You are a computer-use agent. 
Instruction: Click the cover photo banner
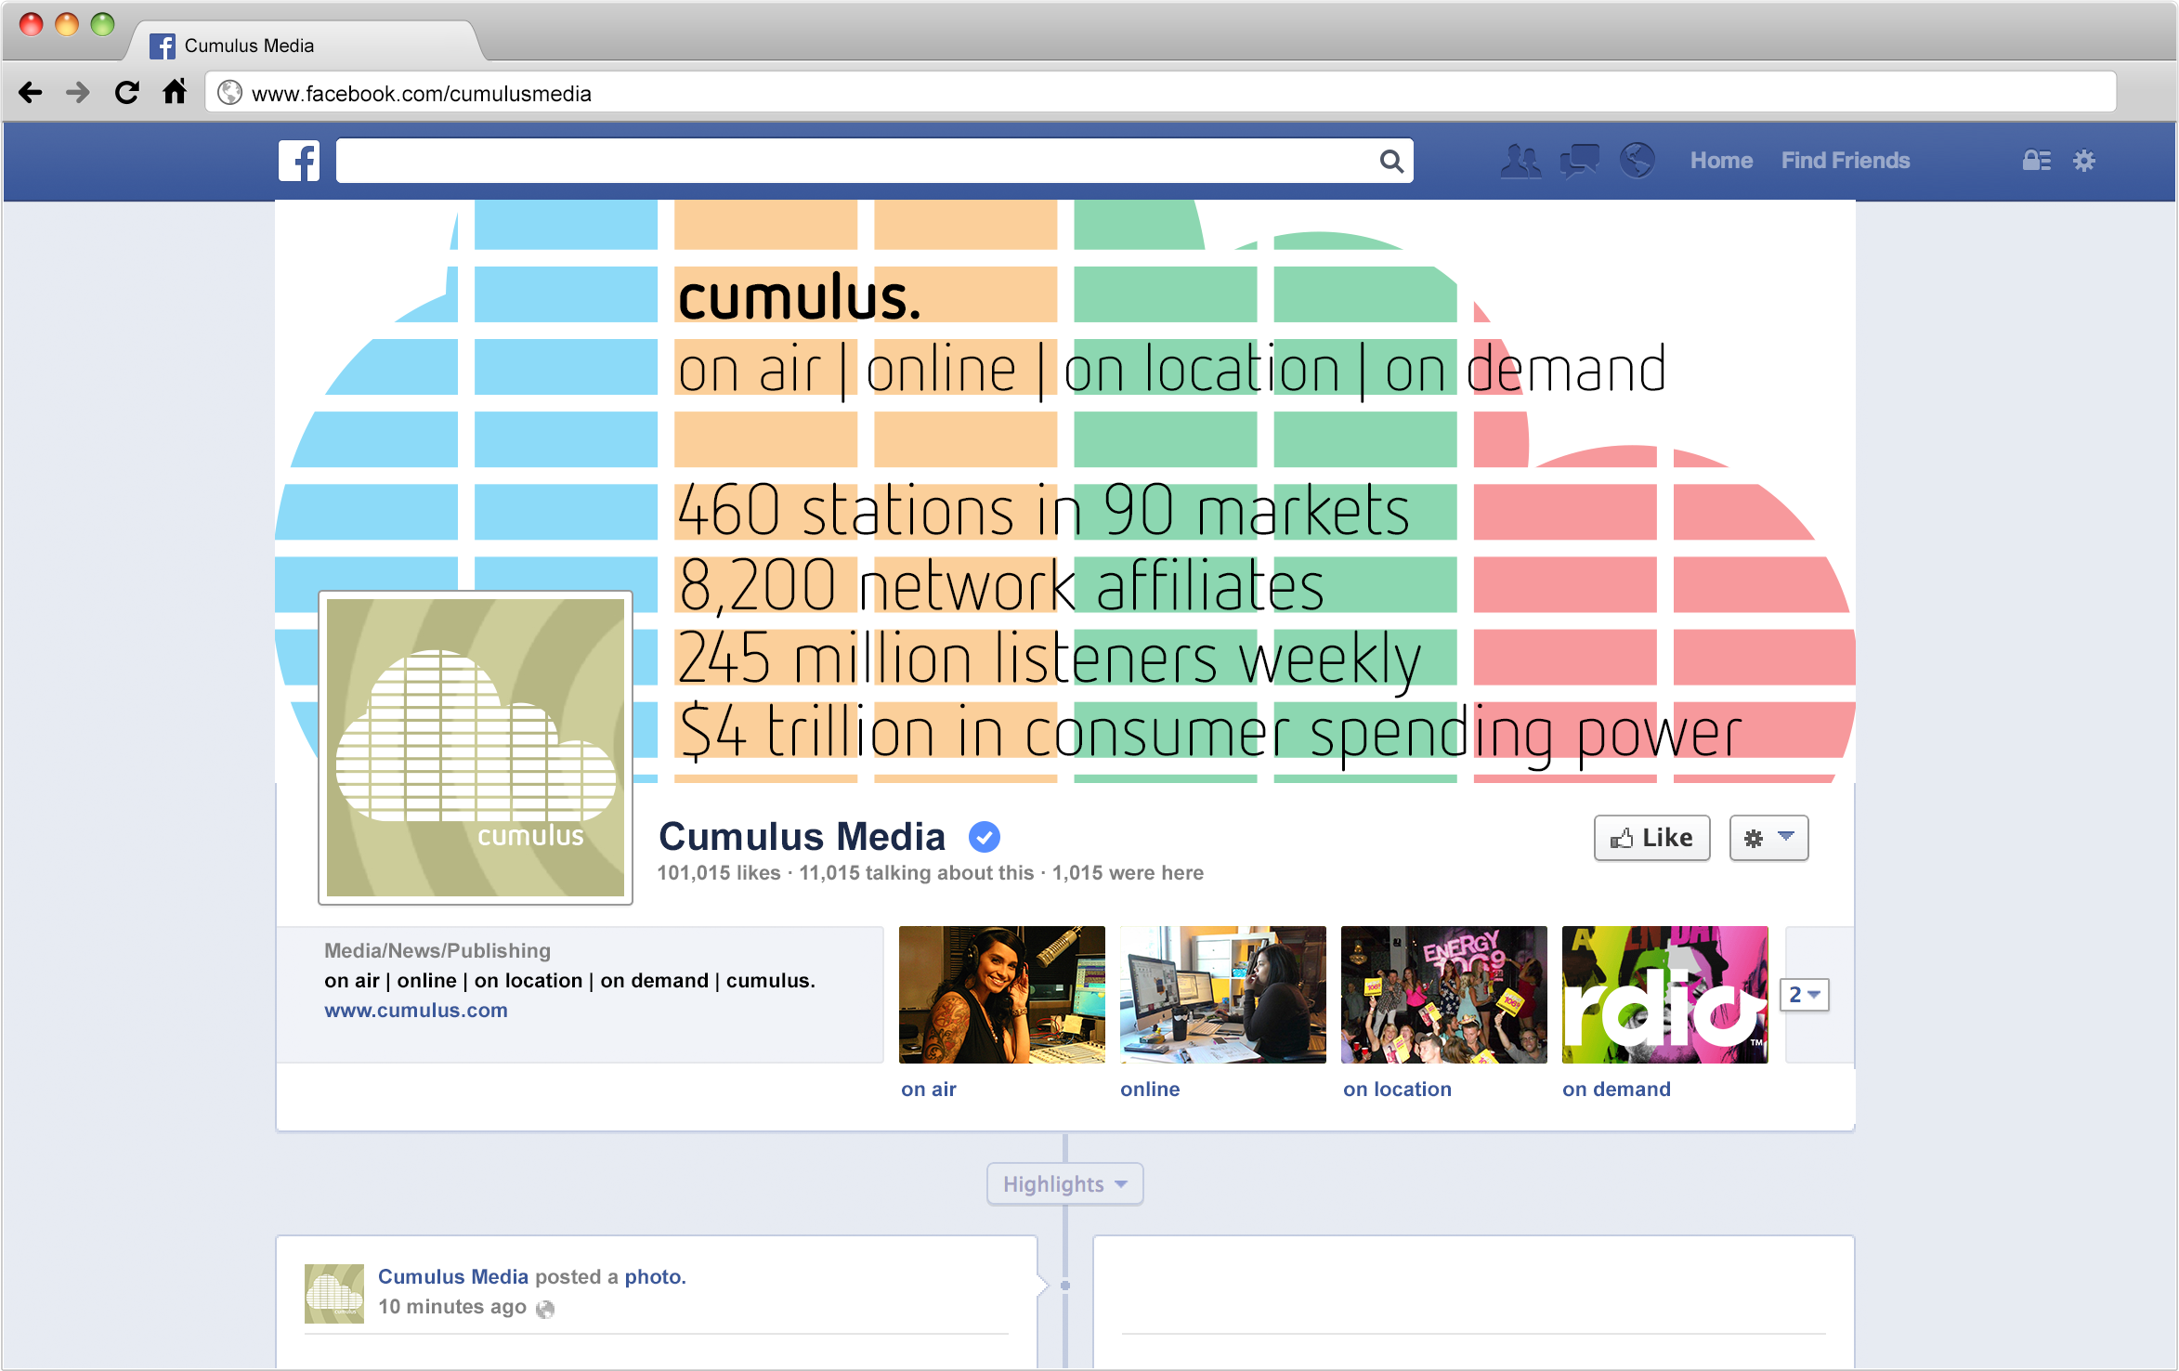1064,491
